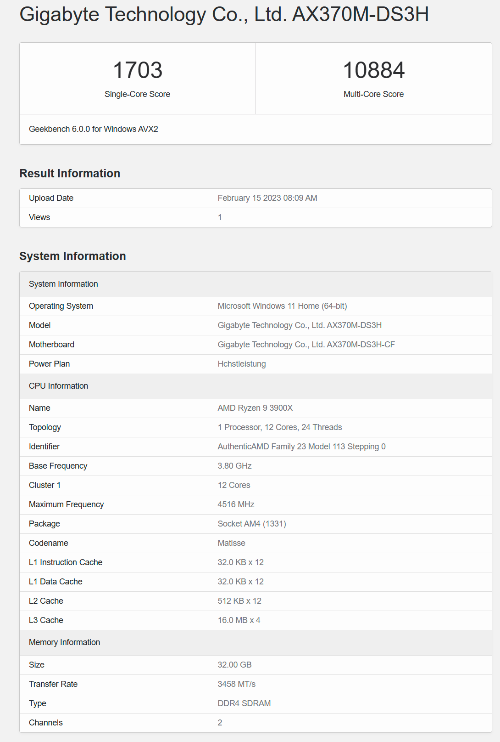Select the Power Plan value Hchstleistung

[242, 364]
